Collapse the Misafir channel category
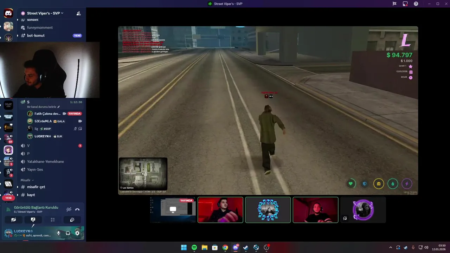This screenshot has height=253, width=450. point(27,180)
